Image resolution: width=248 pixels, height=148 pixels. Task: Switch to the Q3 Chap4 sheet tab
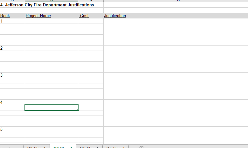tap(36, 147)
